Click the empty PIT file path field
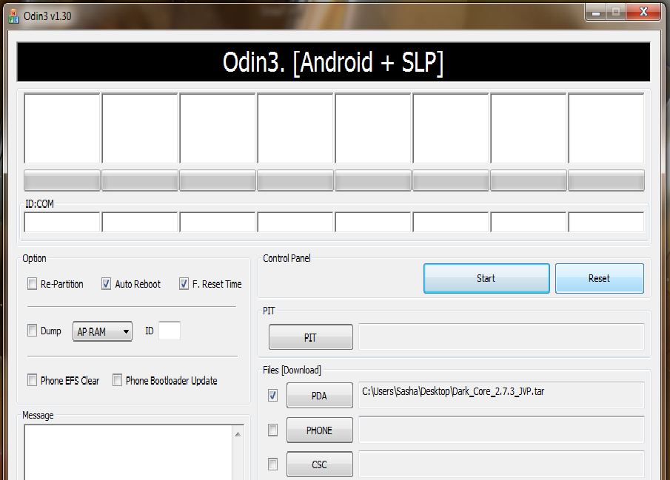This screenshot has width=670, height=480. coord(501,337)
